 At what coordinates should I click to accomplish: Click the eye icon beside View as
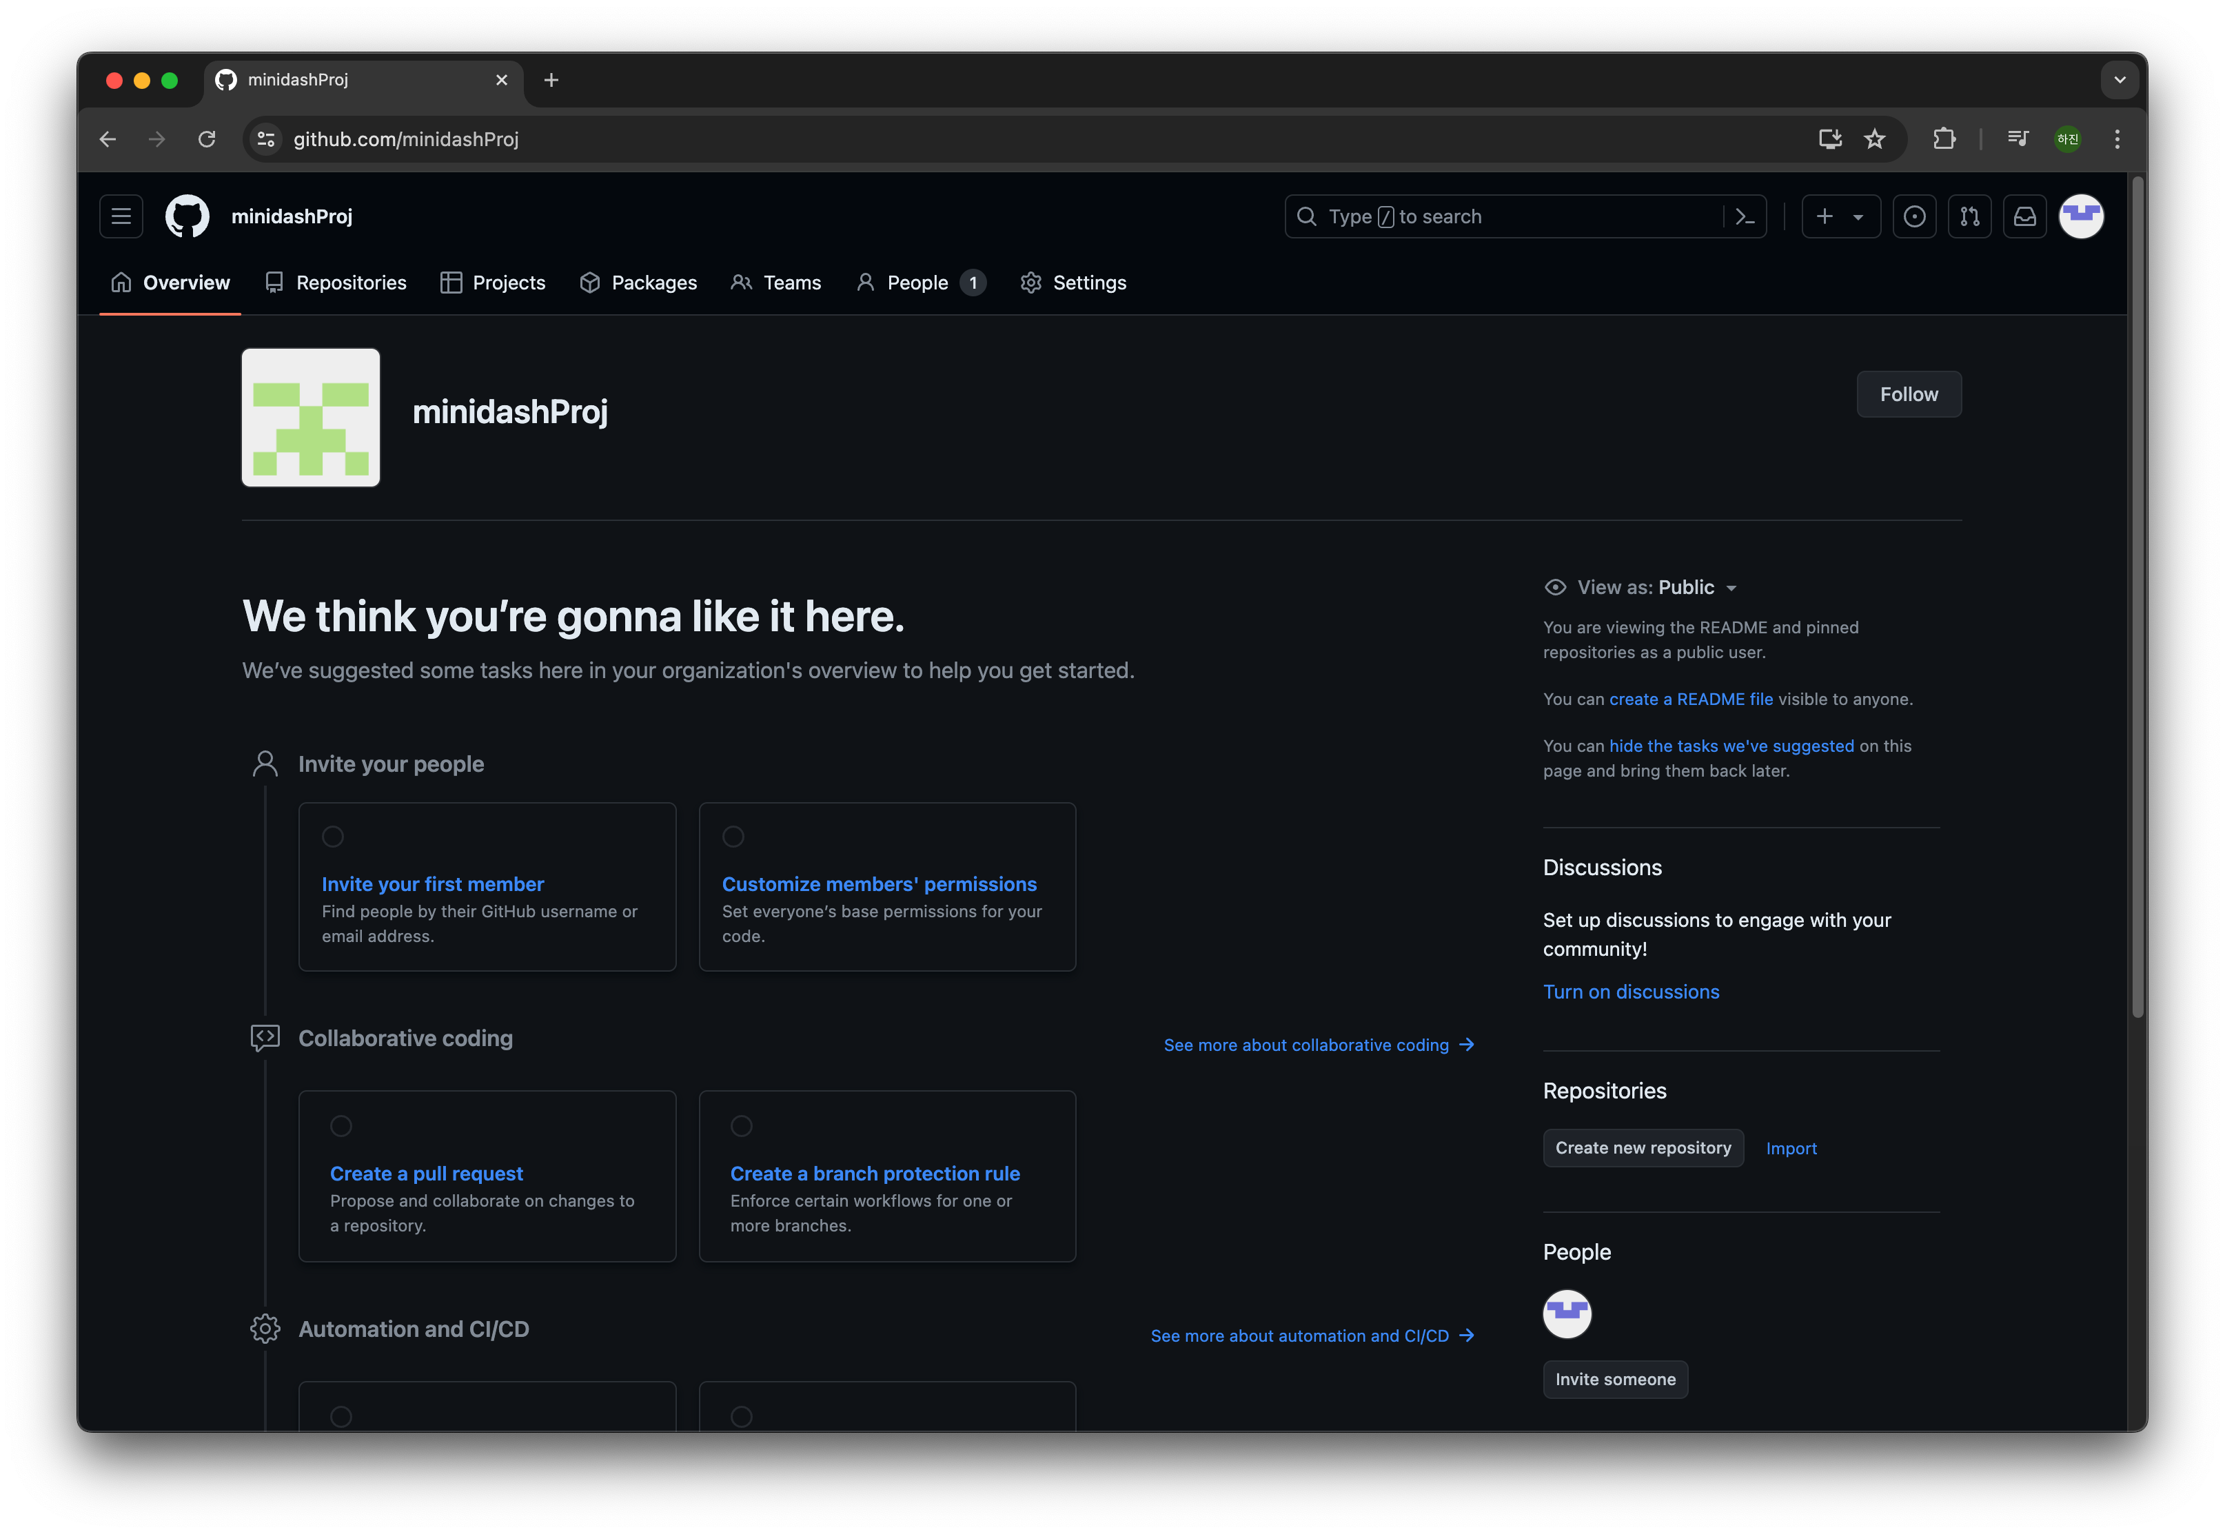[x=1554, y=587]
